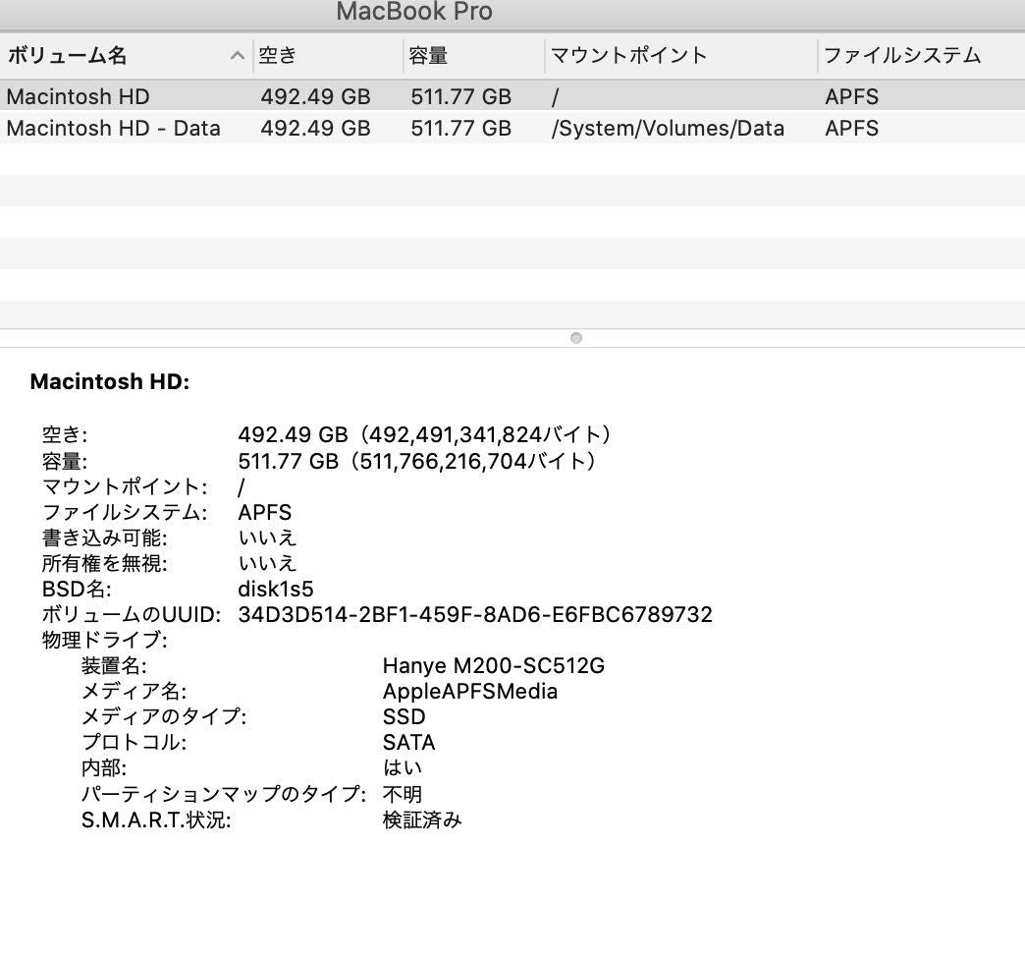Click the pane divider handle circle
The image size is (1025, 961).
pyautogui.click(x=575, y=338)
